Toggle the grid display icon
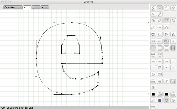Screen dimensions: 177x109 pyautogui.click(x=173, y=48)
